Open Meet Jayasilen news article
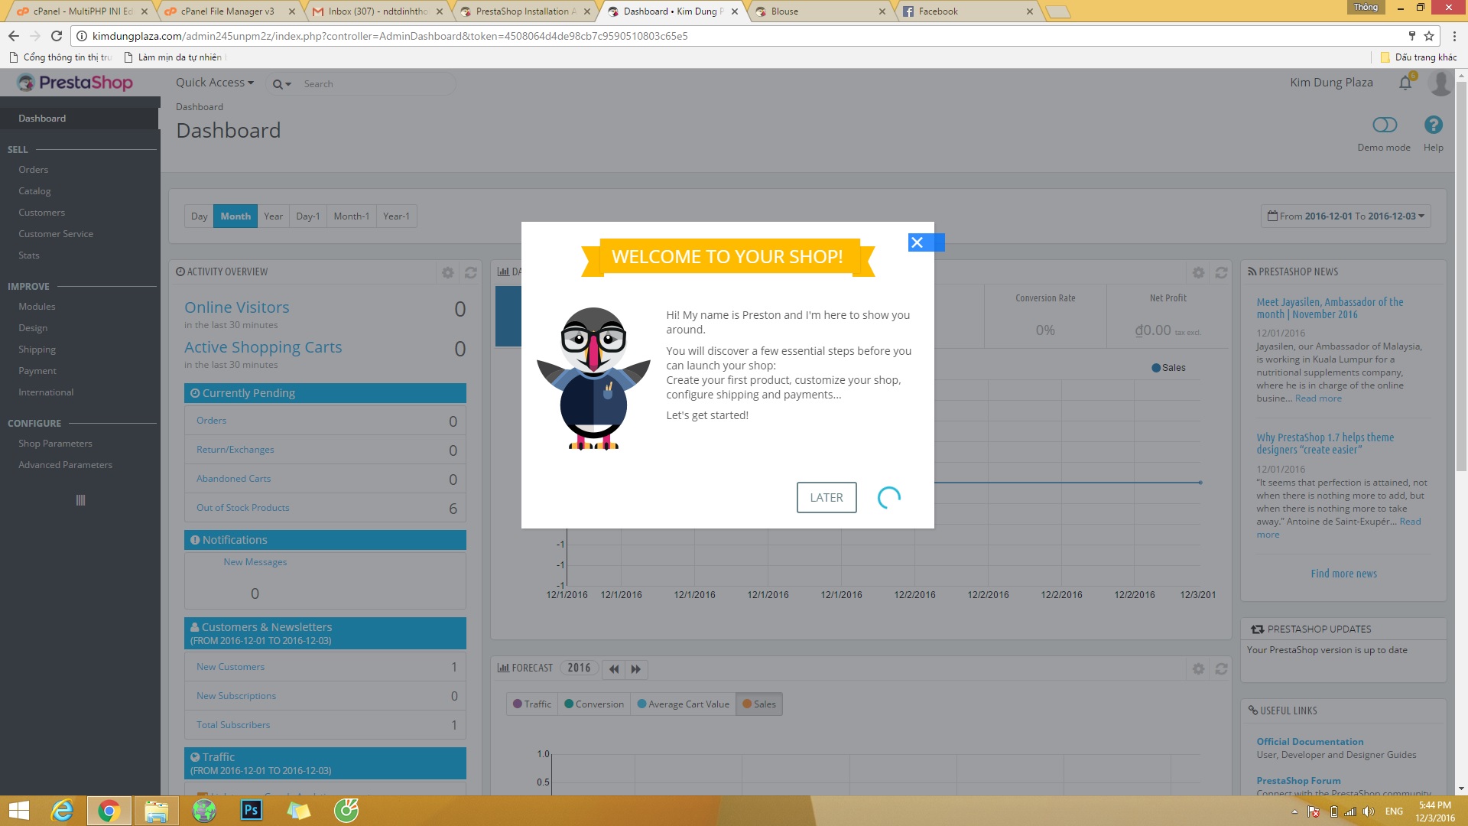 [x=1330, y=308]
